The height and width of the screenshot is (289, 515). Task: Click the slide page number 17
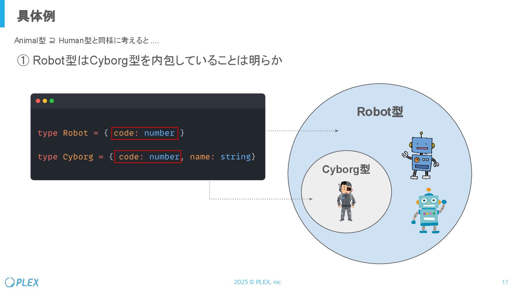click(505, 282)
